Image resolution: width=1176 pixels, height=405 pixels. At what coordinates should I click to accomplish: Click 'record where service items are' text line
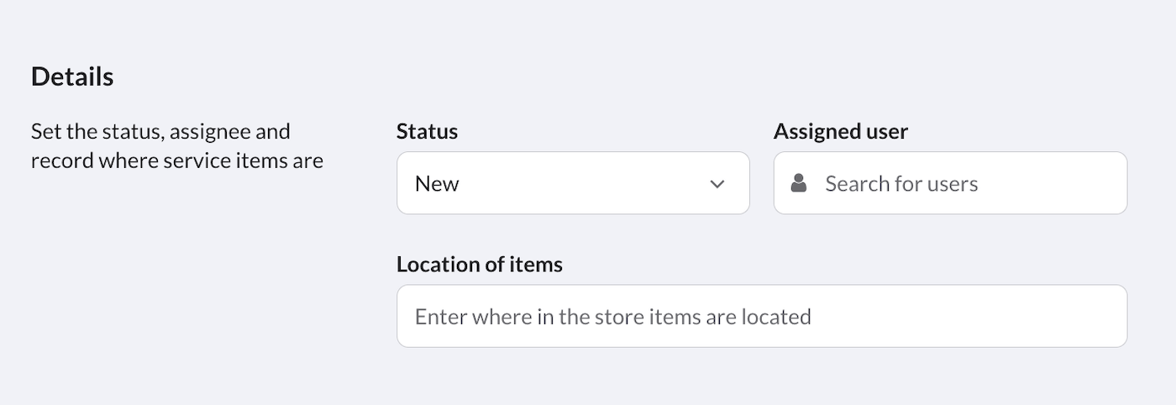pos(177,160)
